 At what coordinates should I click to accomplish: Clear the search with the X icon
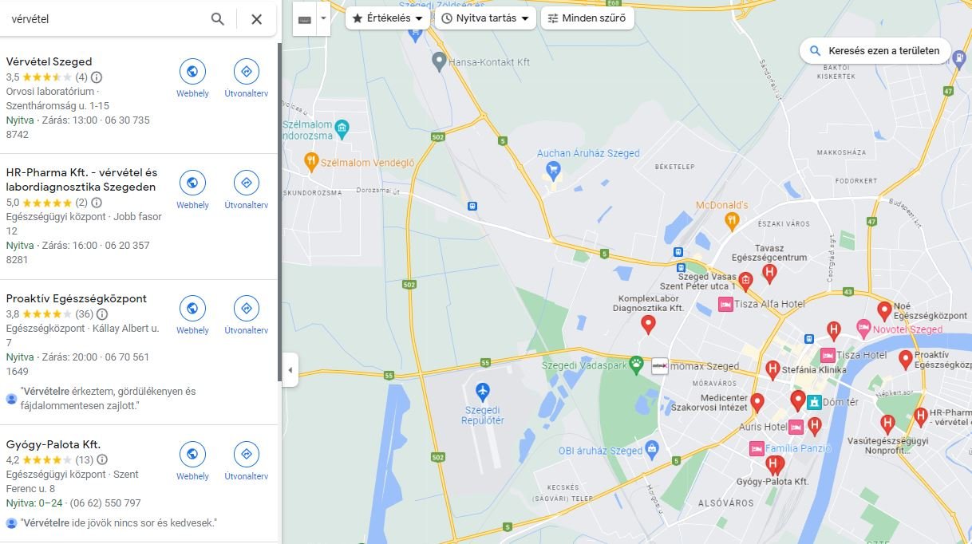256,19
